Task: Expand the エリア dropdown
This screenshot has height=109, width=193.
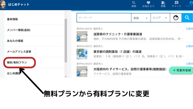Action: pos(160,18)
